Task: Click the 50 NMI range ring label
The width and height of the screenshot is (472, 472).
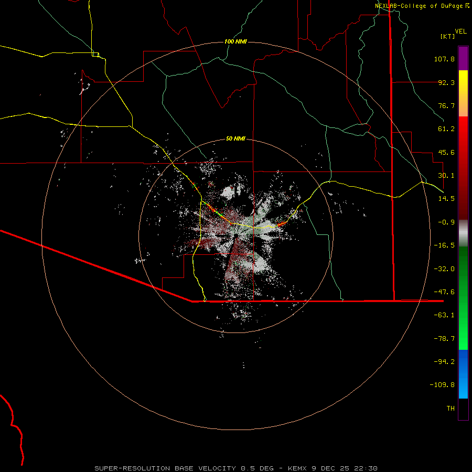Action: tap(235, 139)
